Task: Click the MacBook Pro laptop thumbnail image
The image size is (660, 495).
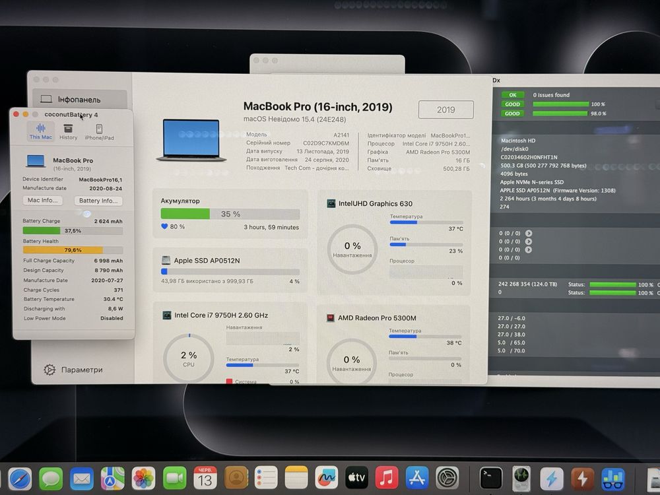Action: point(191,140)
